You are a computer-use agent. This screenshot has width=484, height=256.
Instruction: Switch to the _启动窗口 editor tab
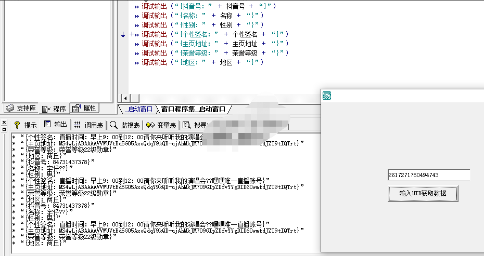tap(138, 109)
